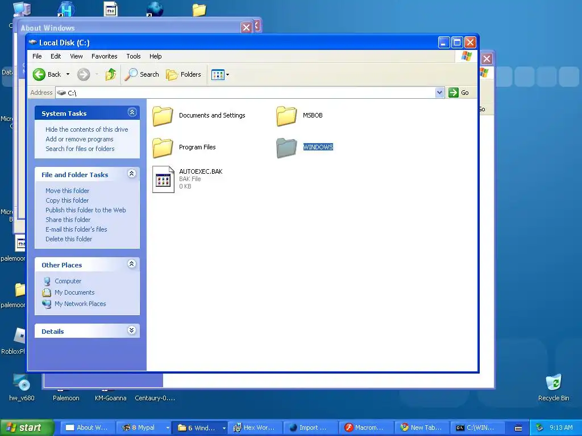This screenshot has width=582, height=436.
Task: Open the File menu
Action: pyautogui.click(x=37, y=56)
